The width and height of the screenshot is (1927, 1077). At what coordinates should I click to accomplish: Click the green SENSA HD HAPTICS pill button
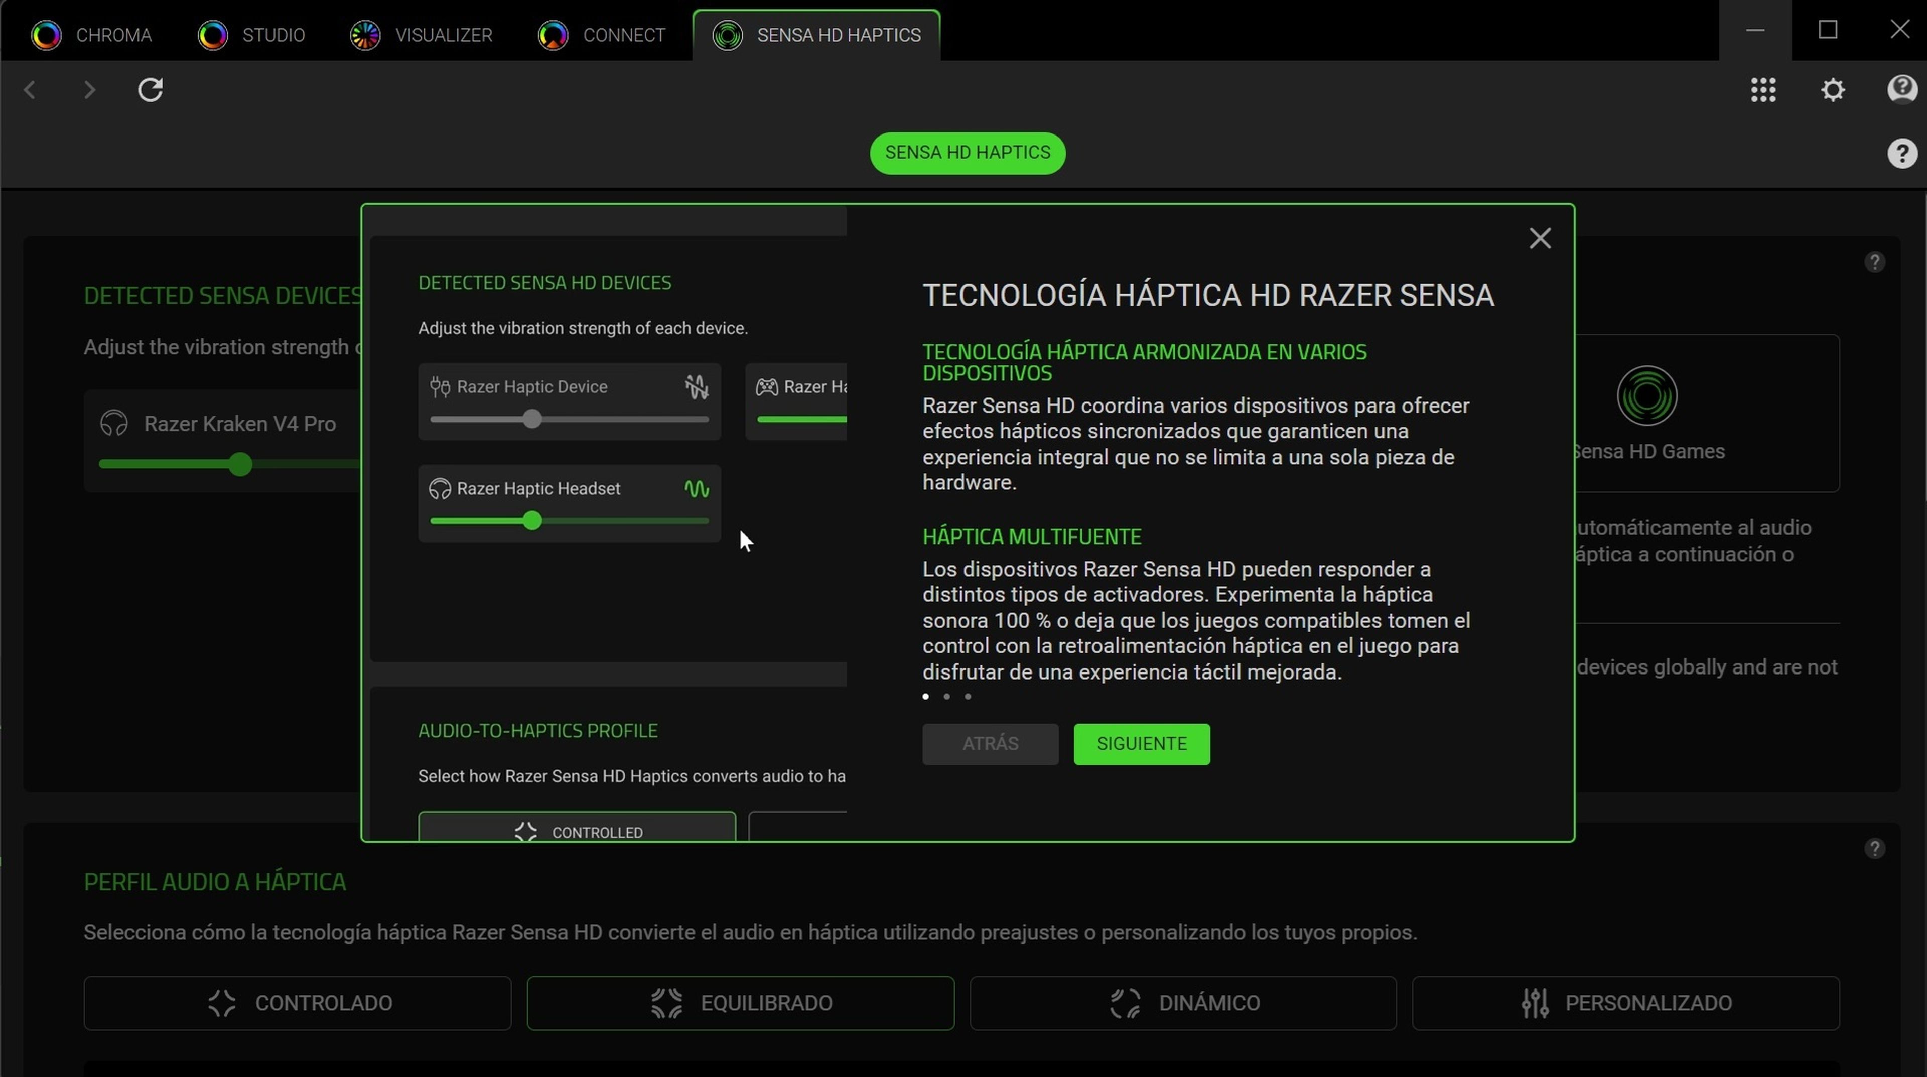pos(967,153)
